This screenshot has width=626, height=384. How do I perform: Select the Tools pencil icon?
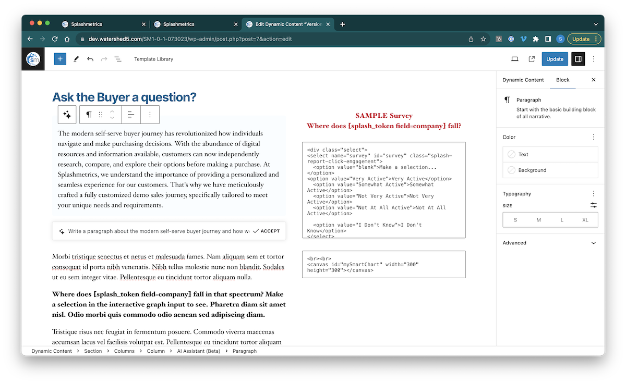click(76, 59)
